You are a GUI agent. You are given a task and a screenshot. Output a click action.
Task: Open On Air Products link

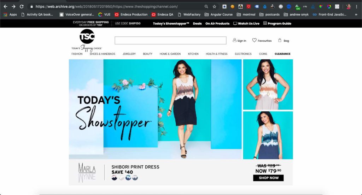pos(217,24)
